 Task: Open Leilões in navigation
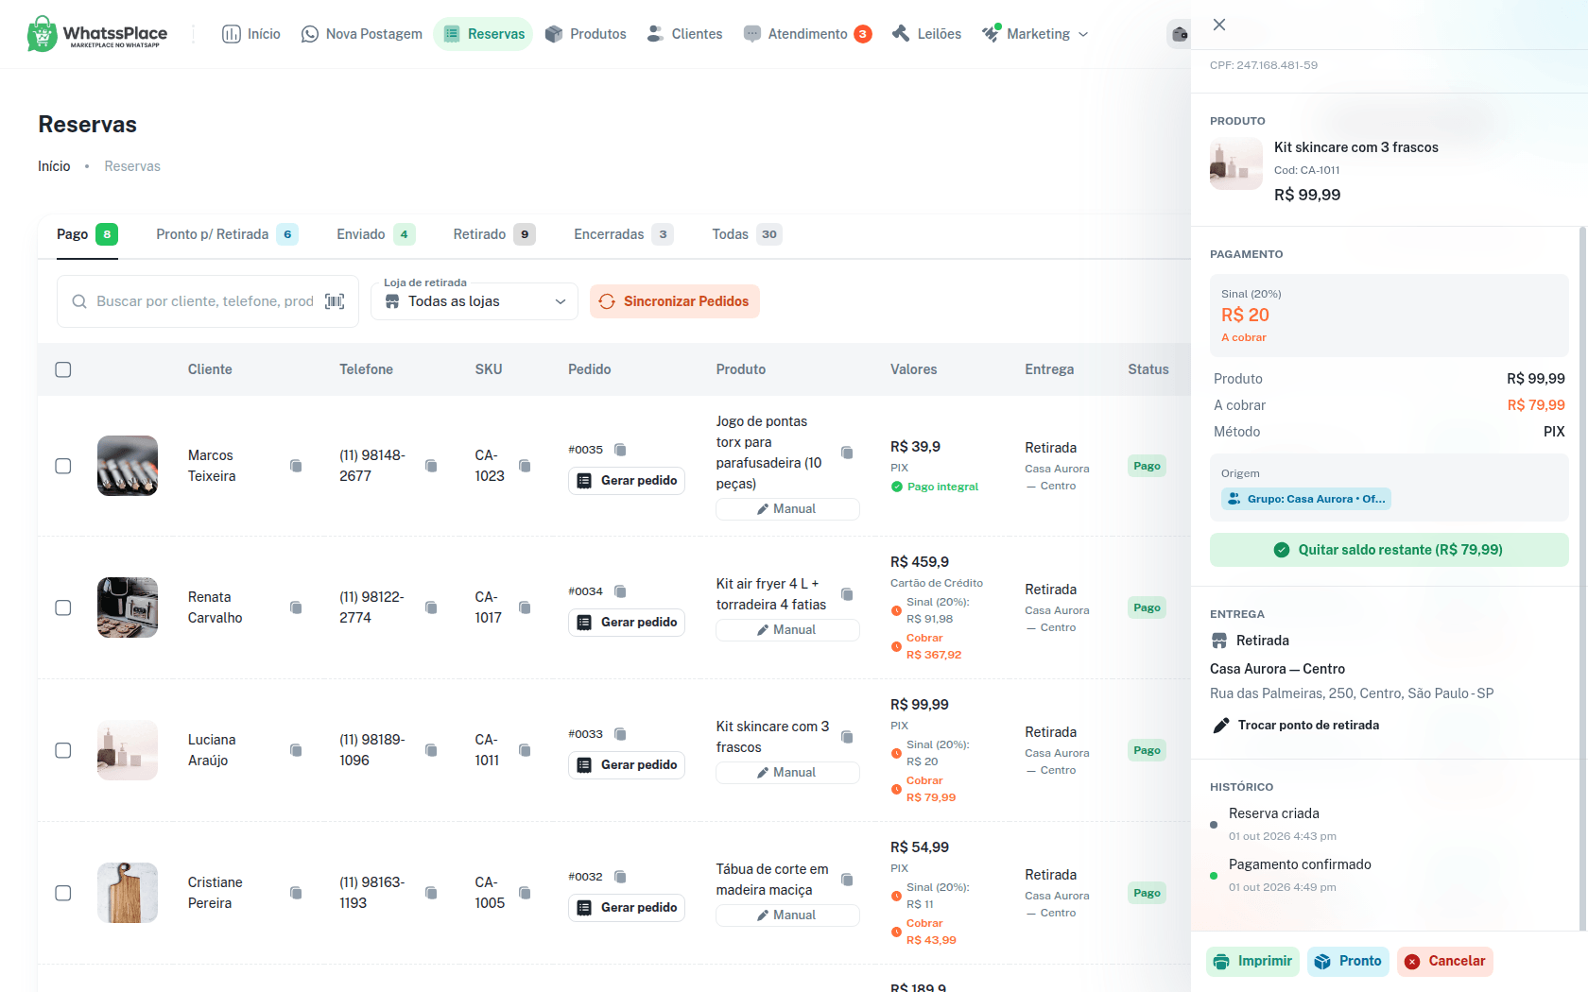(926, 34)
